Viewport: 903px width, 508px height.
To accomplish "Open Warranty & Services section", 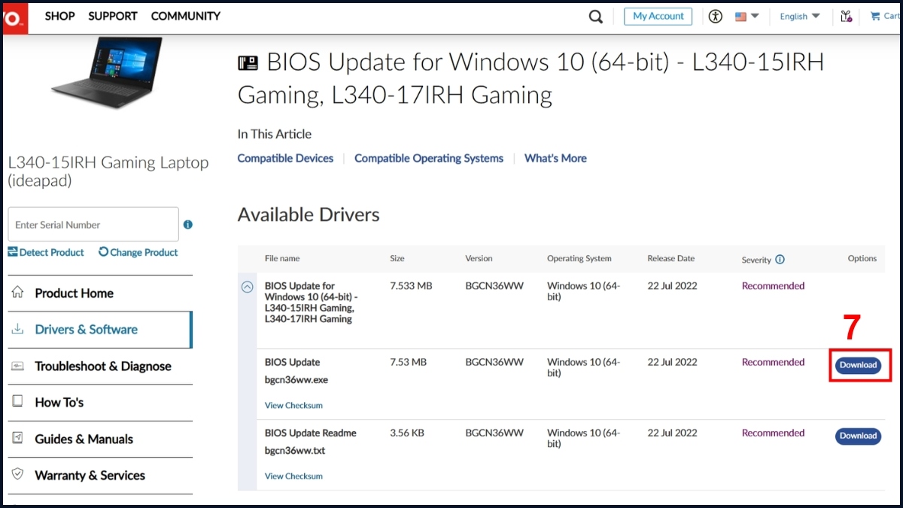I will click(x=90, y=476).
